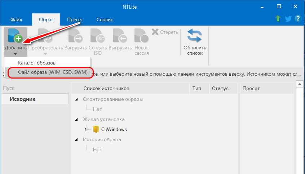This screenshot has width=305, height=174.
Task: Close the NTLite window
Action: [x=295, y=6]
